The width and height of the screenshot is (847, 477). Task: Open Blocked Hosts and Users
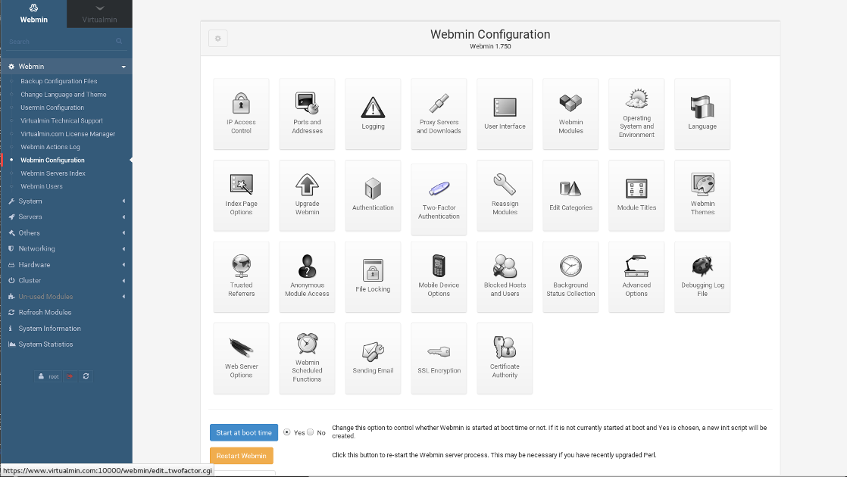point(505,277)
